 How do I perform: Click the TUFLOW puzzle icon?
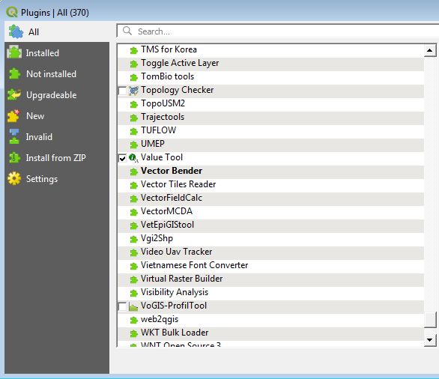point(134,131)
